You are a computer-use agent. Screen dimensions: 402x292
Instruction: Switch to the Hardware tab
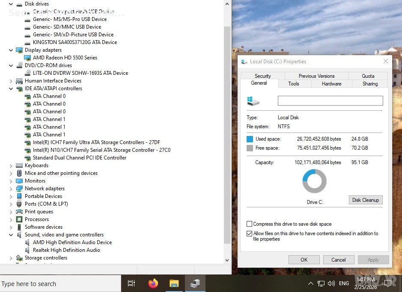tap(331, 84)
